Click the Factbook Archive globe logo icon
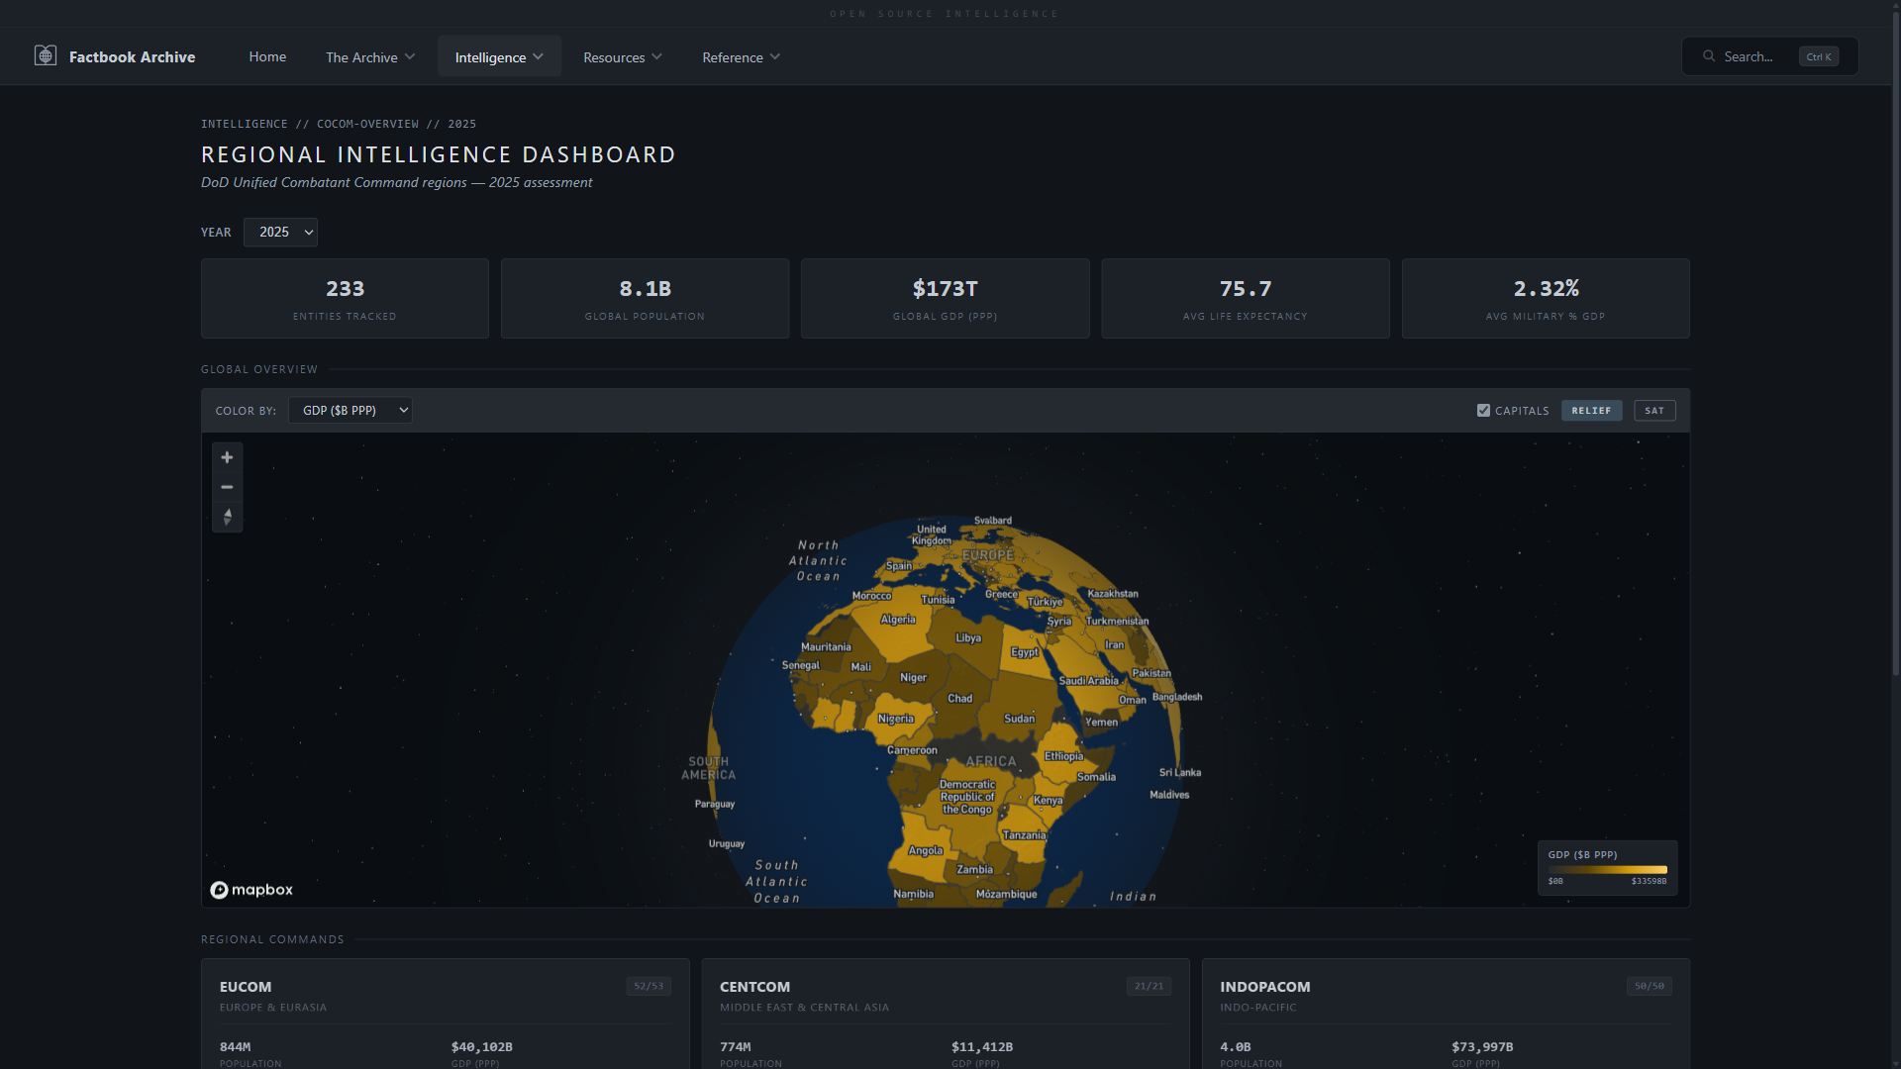The height and width of the screenshot is (1069, 1901). [x=46, y=56]
